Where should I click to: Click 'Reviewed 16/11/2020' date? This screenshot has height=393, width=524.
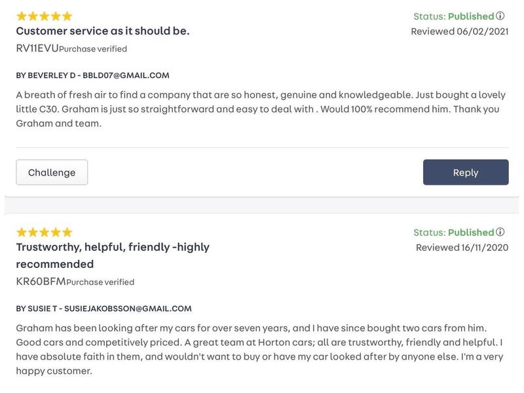[462, 247]
